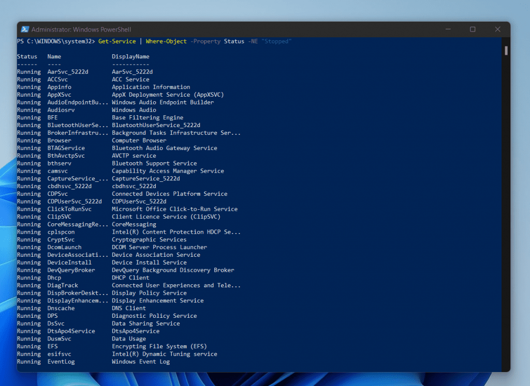530x386 pixels.
Task: Click the Get-Service command text
Action: pyautogui.click(x=117, y=41)
